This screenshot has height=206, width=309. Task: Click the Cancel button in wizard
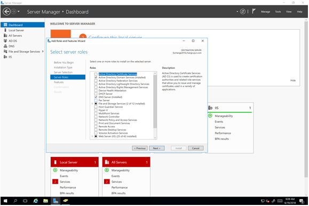(195, 148)
